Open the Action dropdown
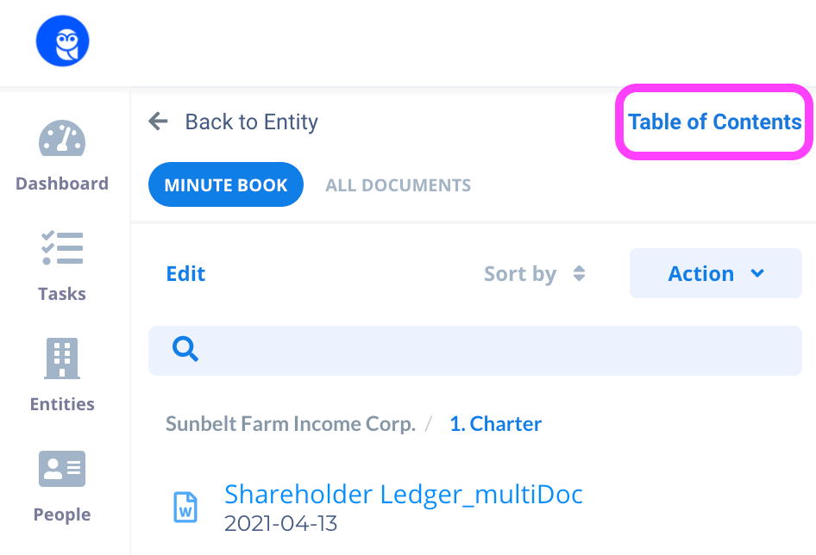 716,273
